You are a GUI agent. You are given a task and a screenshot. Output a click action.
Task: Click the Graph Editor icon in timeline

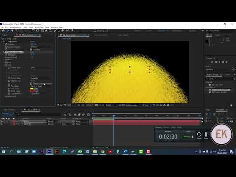(x=88, y=115)
